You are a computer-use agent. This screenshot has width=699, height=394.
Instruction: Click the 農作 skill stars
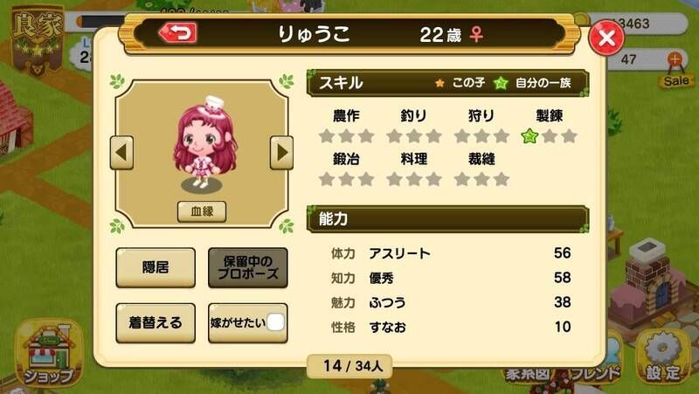[346, 136]
